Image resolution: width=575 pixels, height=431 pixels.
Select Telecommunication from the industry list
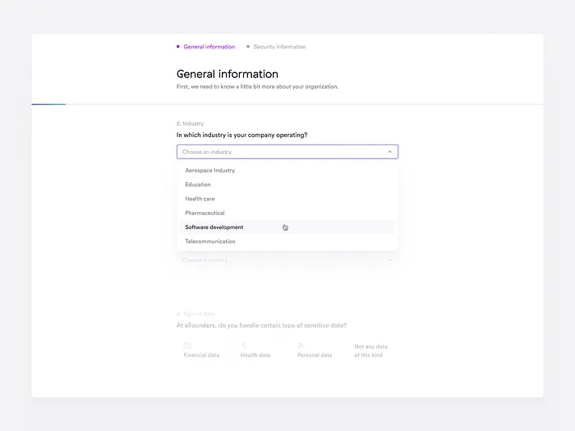click(x=210, y=241)
